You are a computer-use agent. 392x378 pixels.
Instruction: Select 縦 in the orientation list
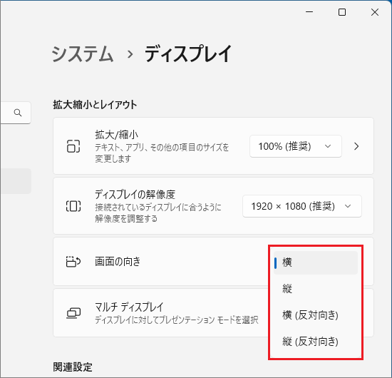[x=316, y=289]
